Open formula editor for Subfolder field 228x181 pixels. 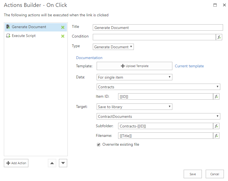(216, 126)
